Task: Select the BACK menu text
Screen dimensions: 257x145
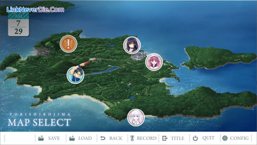Action: pos(116,138)
